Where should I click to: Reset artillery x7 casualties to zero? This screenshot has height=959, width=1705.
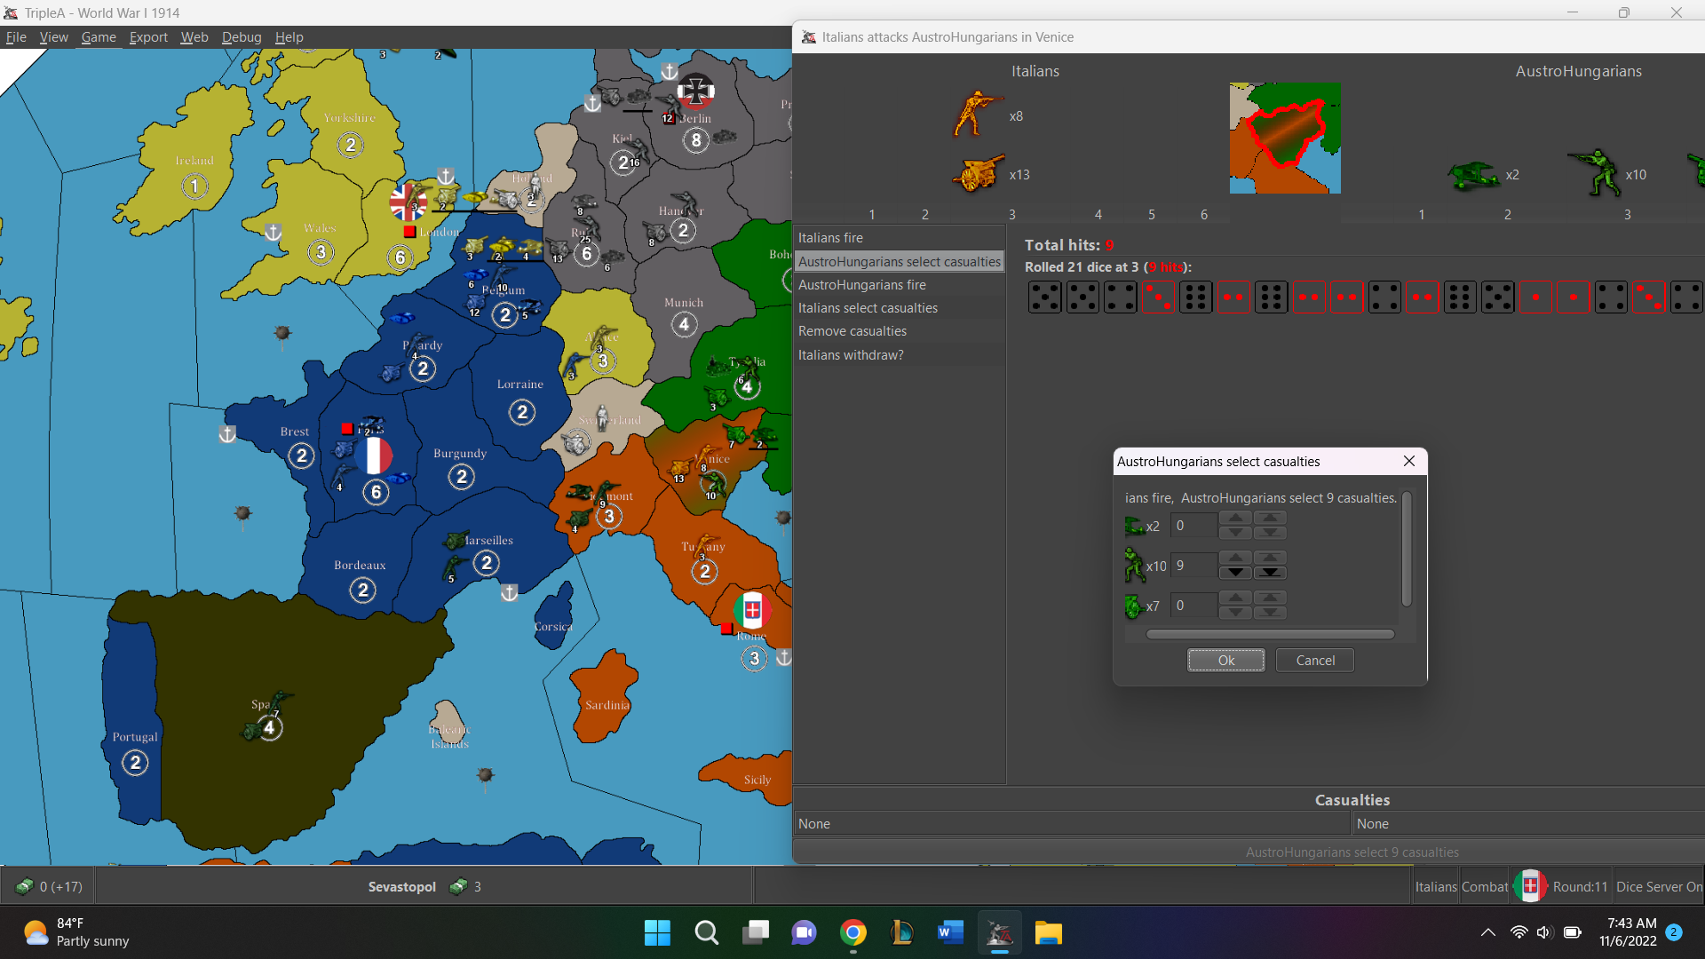[x=1270, y=612]
